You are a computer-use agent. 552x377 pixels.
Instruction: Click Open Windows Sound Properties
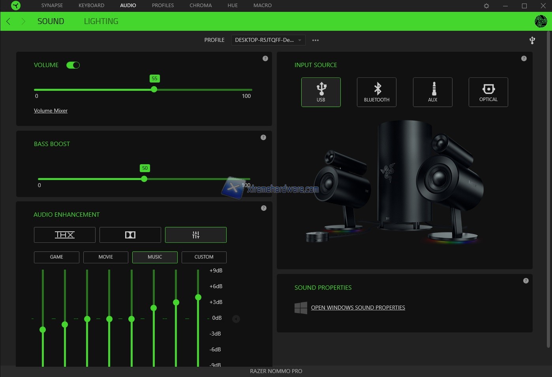358,308
